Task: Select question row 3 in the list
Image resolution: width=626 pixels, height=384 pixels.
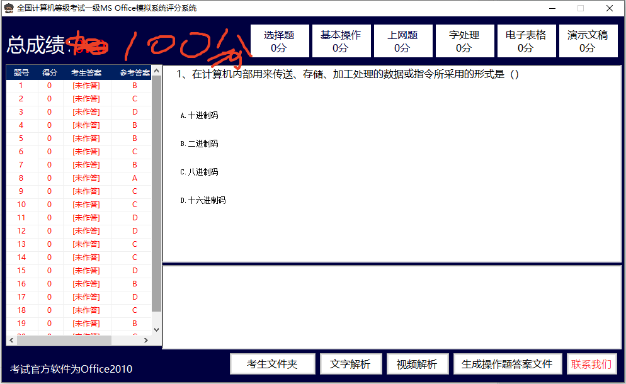Action: coord(79,112)
